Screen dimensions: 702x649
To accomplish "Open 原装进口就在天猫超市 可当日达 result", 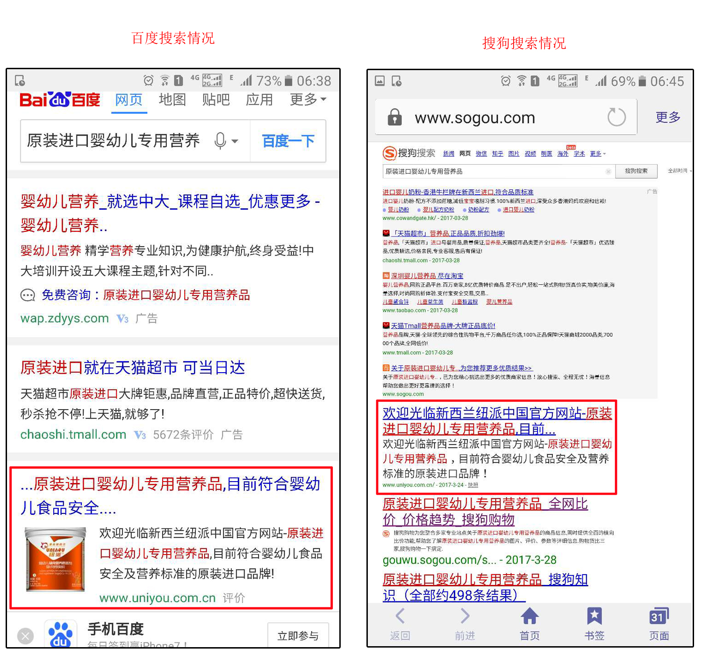I will [133, 368].
